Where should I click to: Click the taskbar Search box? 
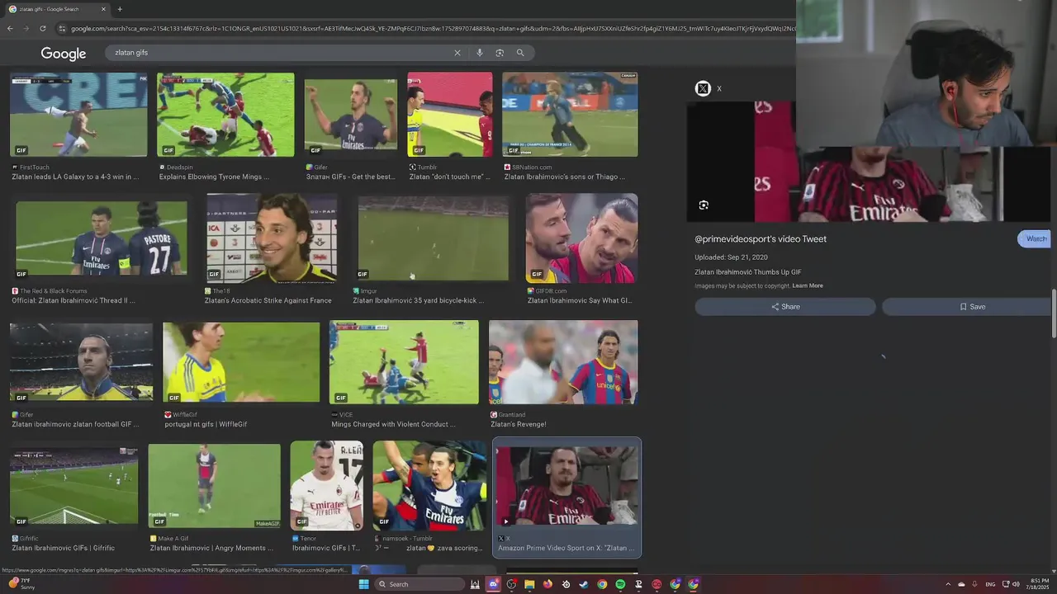coord(420,584)
